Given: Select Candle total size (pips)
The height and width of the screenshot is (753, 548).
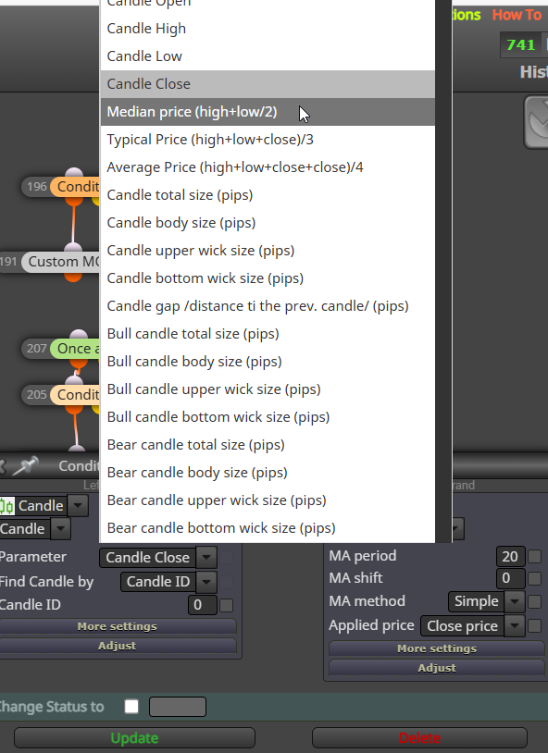Looking at the screenshot, I should point(268,195).
